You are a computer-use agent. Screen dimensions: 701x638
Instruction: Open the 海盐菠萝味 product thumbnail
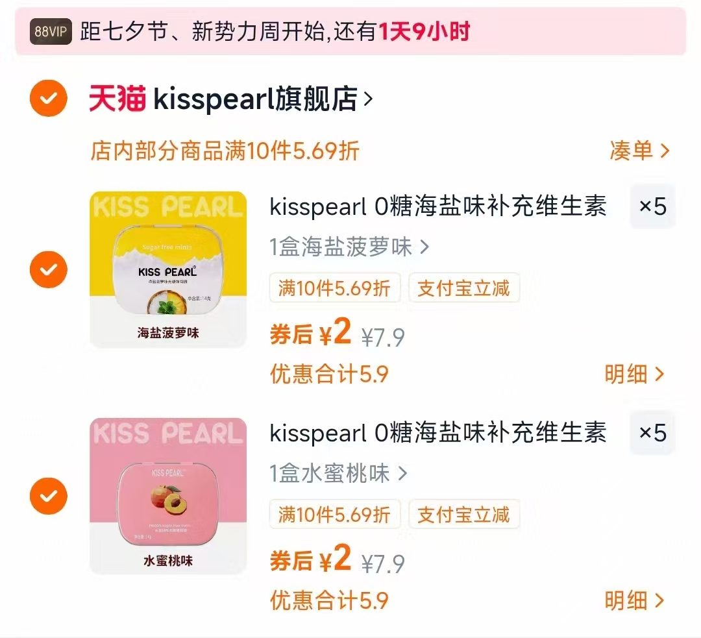[x=168, y=269]
